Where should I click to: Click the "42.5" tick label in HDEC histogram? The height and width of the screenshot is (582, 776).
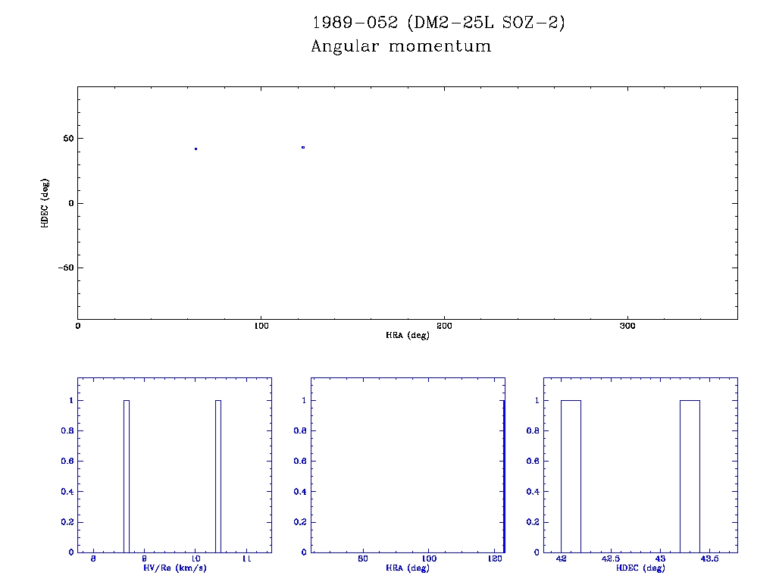pyautogui.click(x=611, y=559)
